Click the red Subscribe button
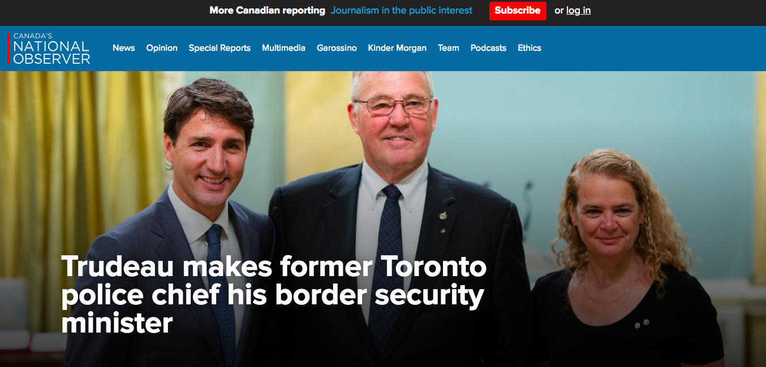766x367 pixels. tap(518, 10)
